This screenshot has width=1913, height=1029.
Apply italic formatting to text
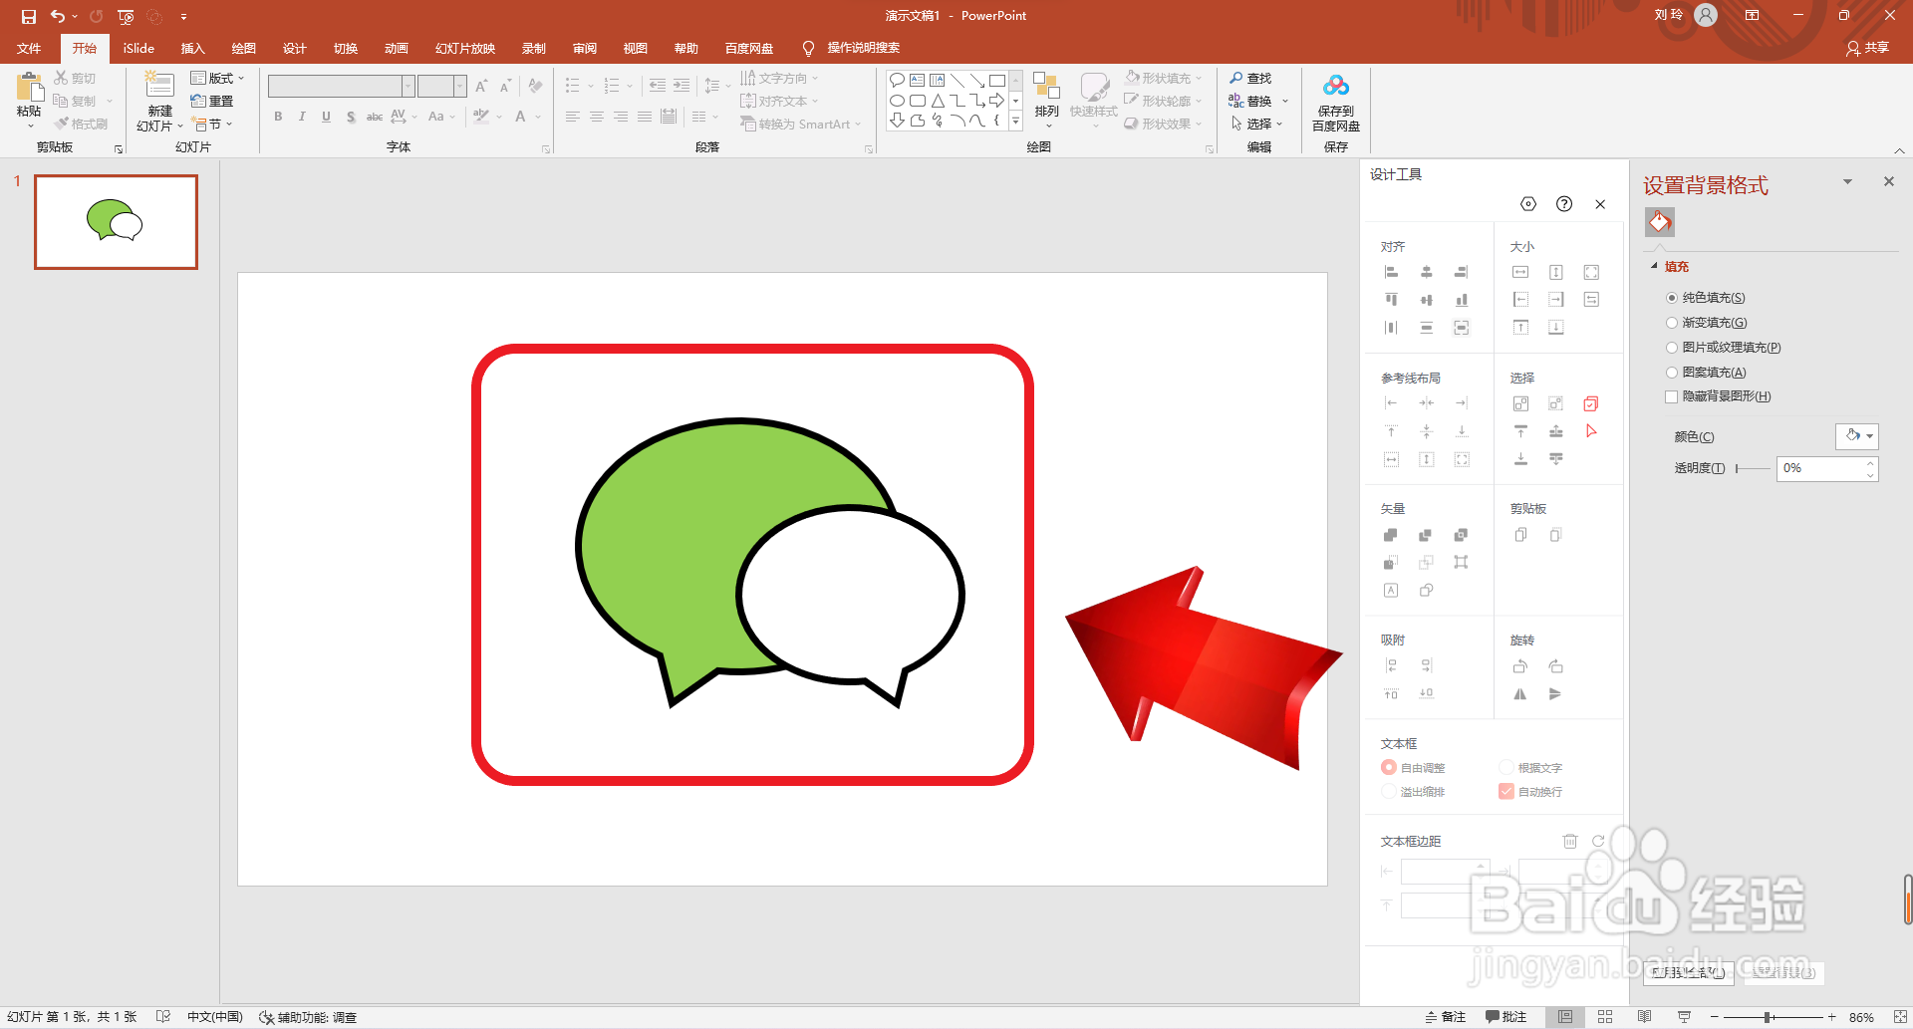click(302, 117)
